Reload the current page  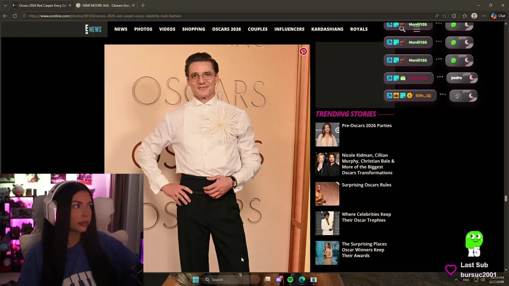point(15,16)
